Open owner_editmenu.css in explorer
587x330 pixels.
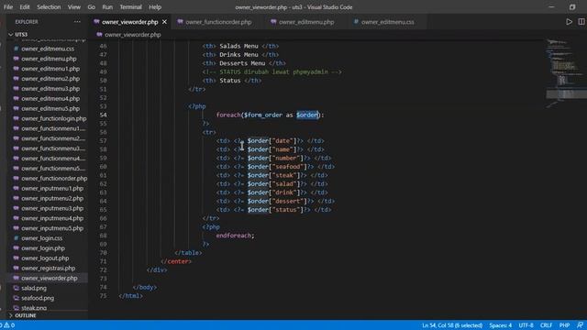48,49
